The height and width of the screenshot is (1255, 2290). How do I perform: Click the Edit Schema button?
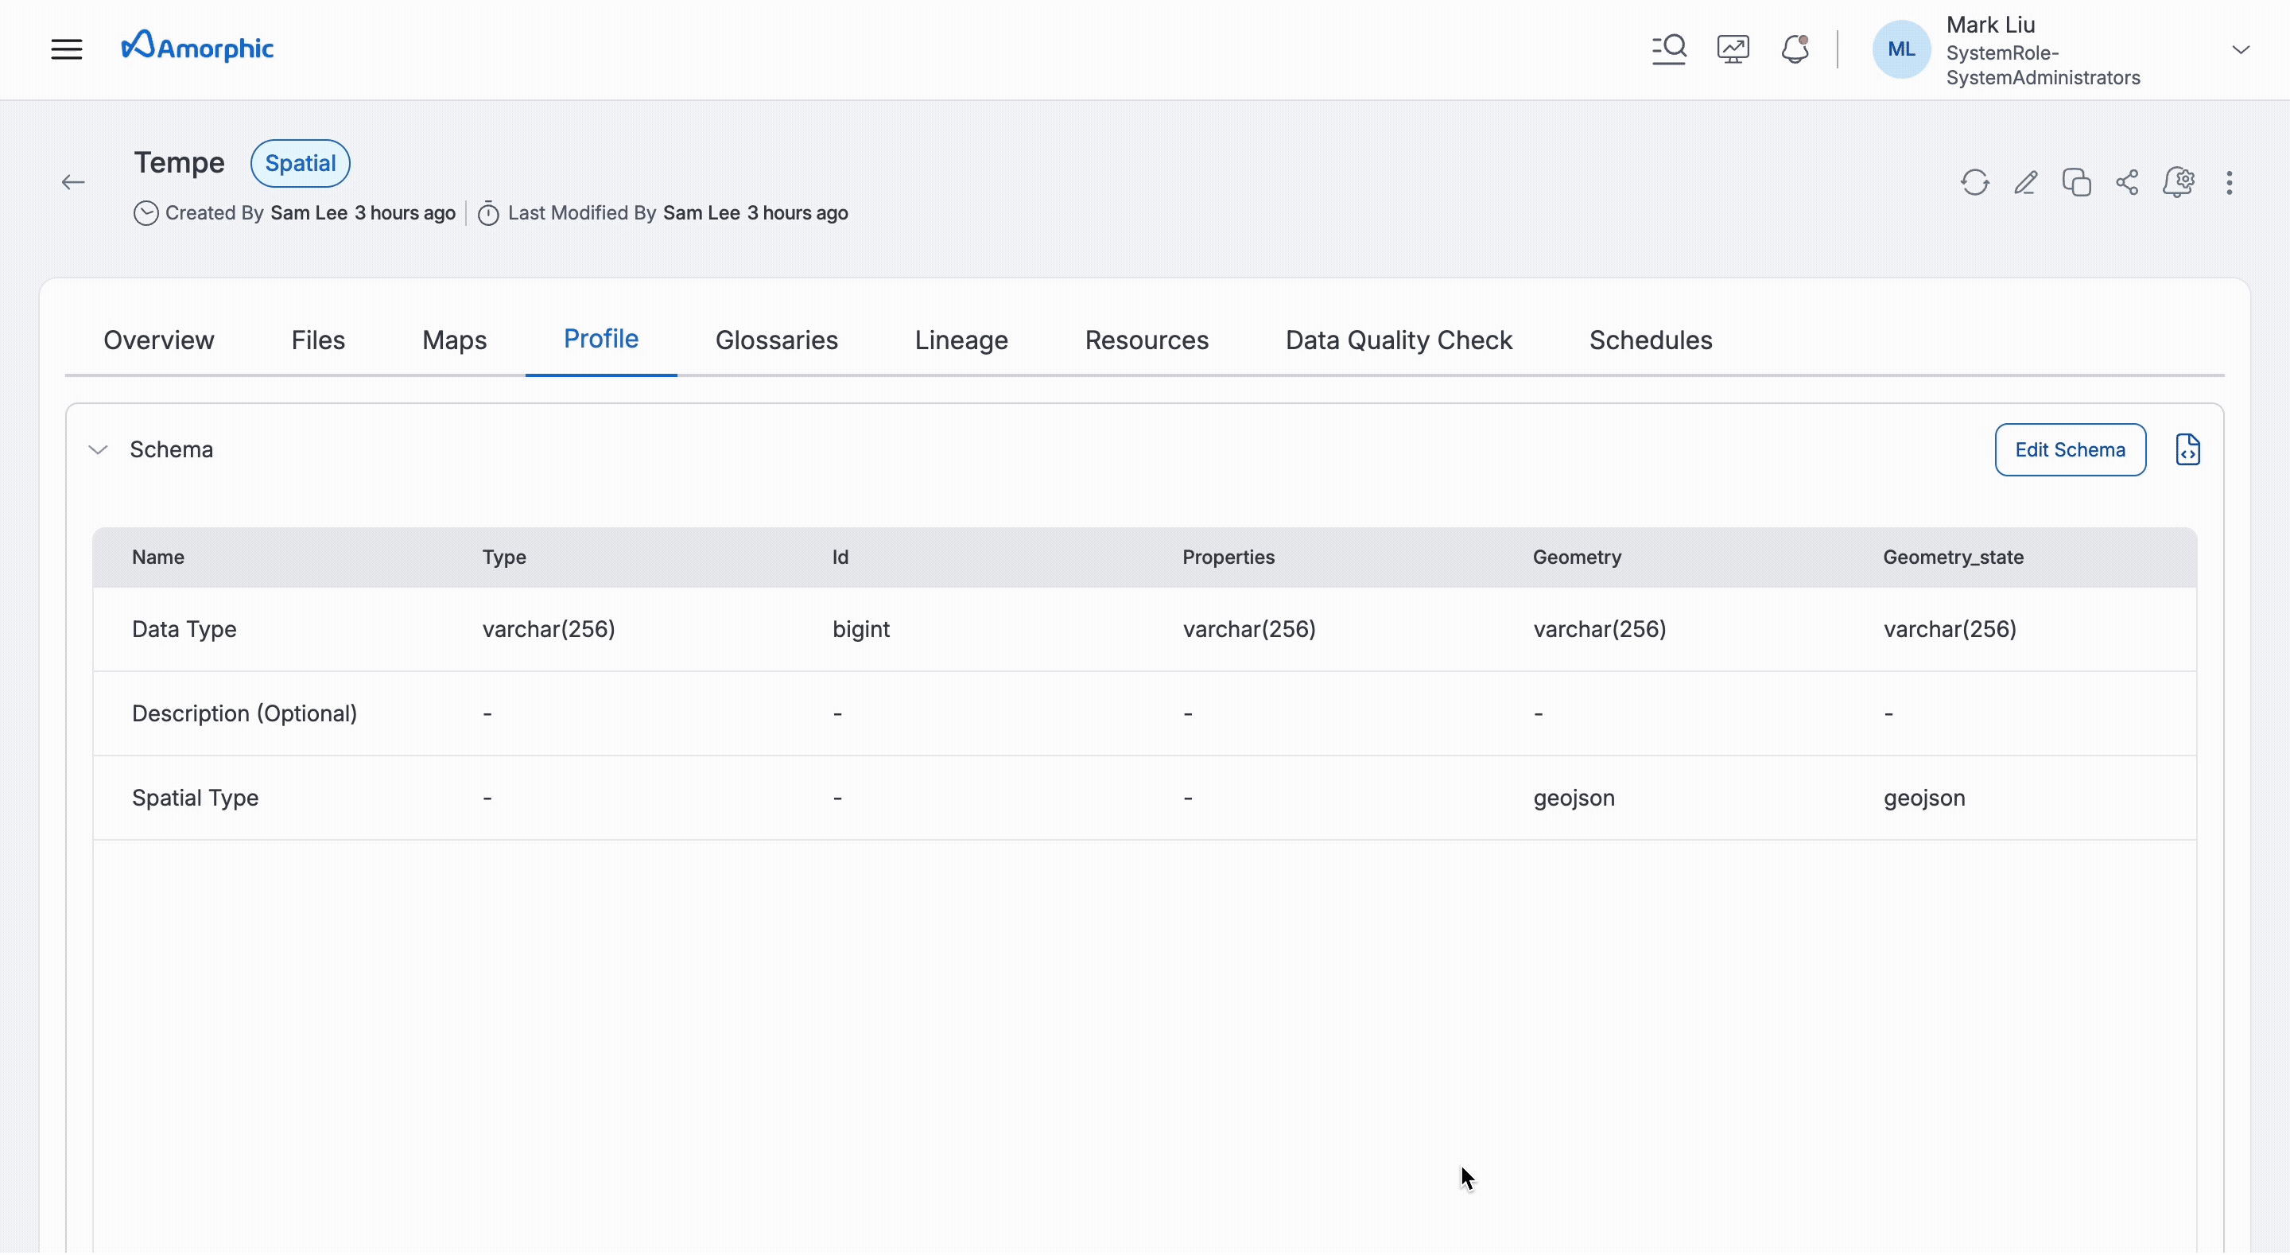point(2070,450)
